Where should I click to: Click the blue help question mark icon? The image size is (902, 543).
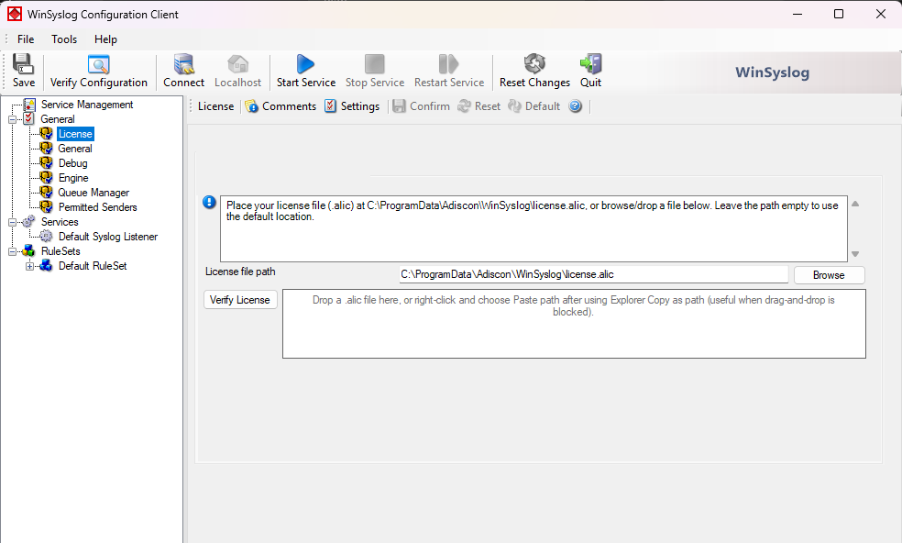tap(576, 106)
